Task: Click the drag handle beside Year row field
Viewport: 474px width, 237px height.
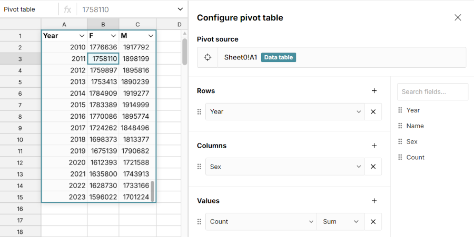Action: (199, 111)
